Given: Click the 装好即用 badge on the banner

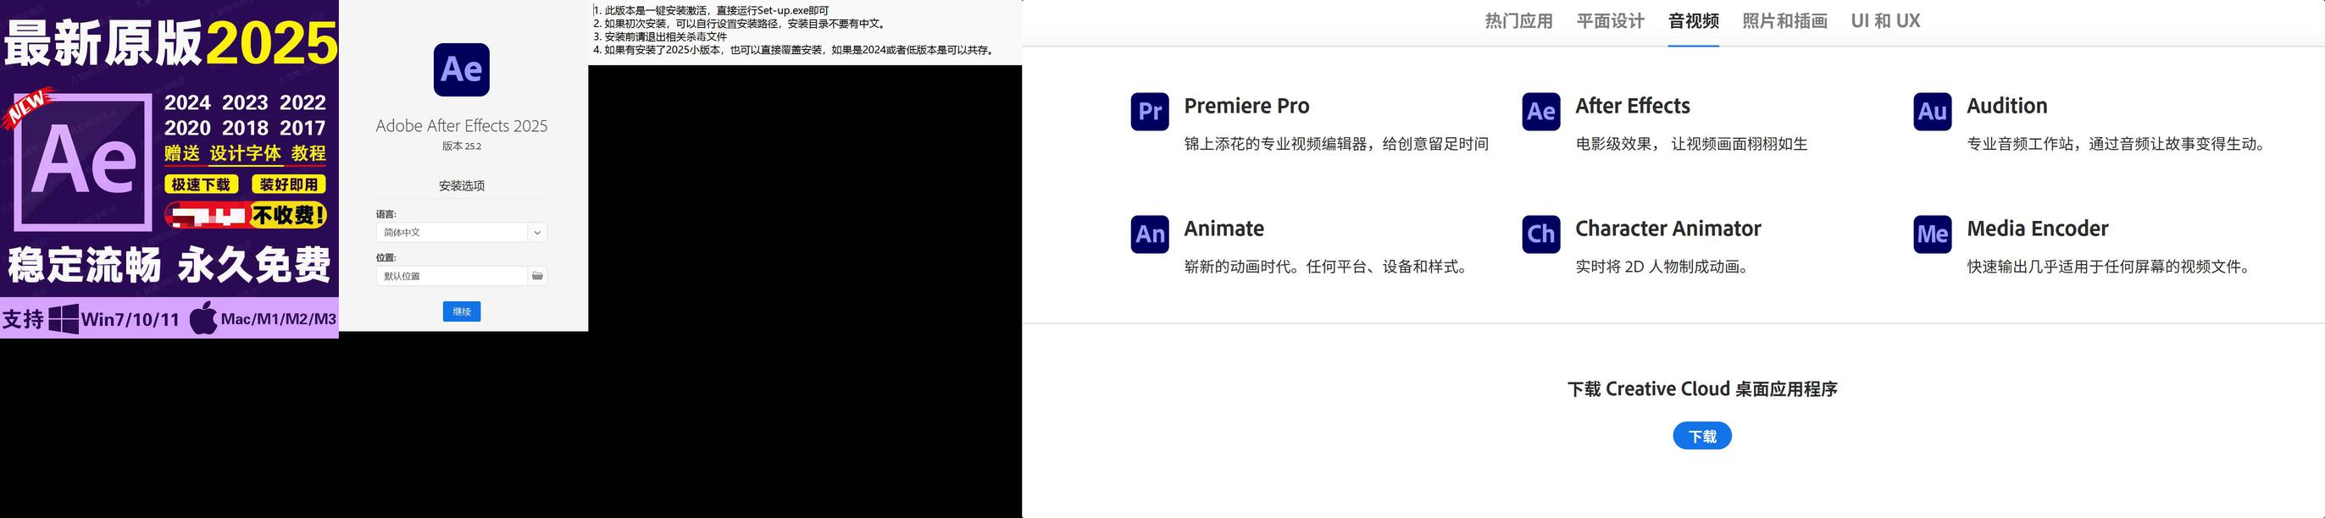Looking at the screenshot, I should point(289,185).
